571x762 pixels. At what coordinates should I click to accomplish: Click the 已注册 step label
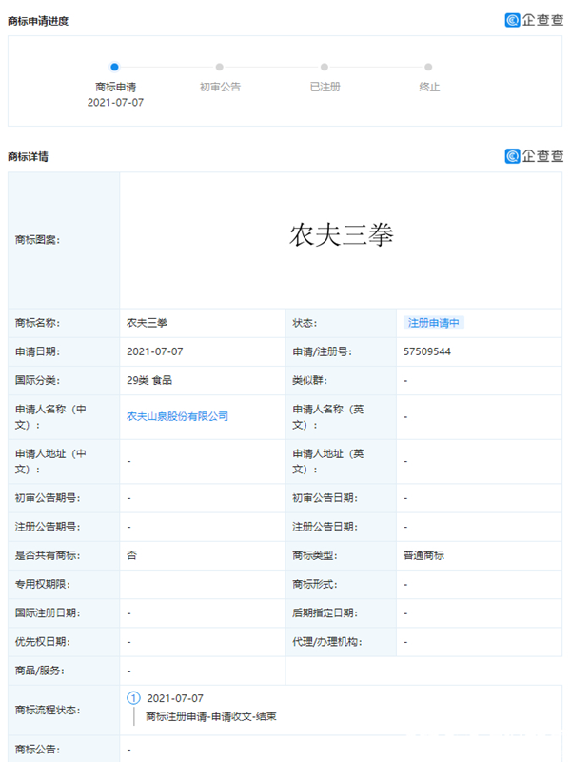[x=325, y=87]
